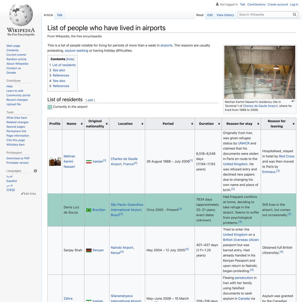This screenshot has height=302, width=302.
Task: Click the Log in link
Action: point(294,5)
